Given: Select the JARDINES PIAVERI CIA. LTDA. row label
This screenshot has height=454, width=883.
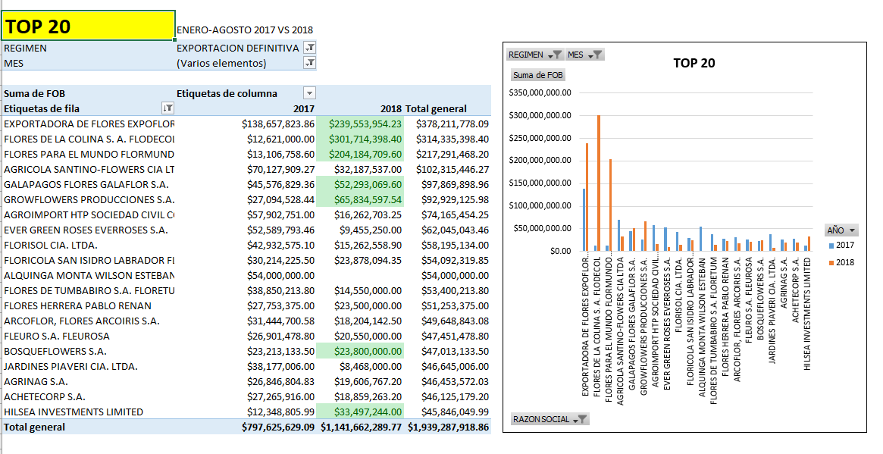Looking at the screenshot, I should coord(70,367).
